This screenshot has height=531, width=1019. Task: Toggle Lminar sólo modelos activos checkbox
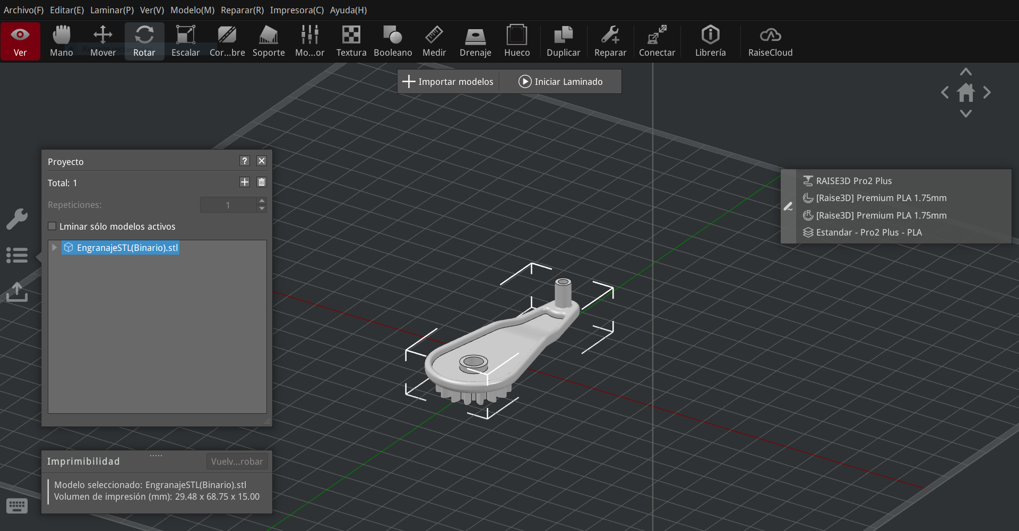52,226
